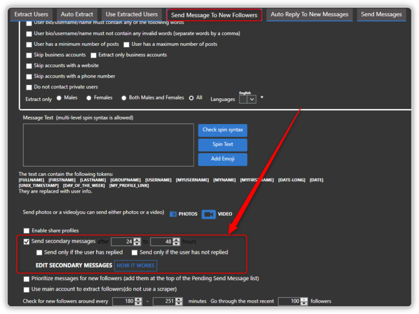Tick User has a minimum number of posts
The height and width of the screenshot is (314, 419).
point(29,44)
